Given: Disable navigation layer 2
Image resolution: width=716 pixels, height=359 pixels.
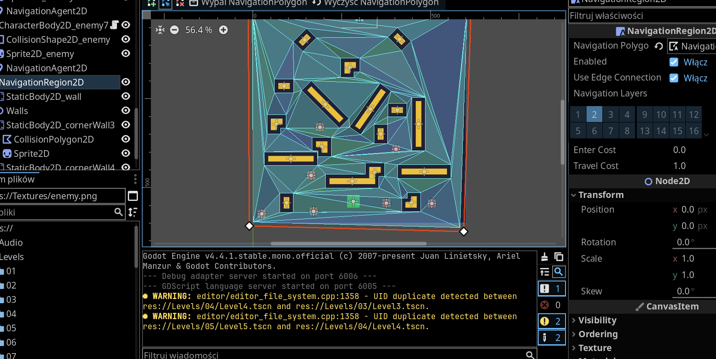Looking at the screenshot, I should 594,114.
